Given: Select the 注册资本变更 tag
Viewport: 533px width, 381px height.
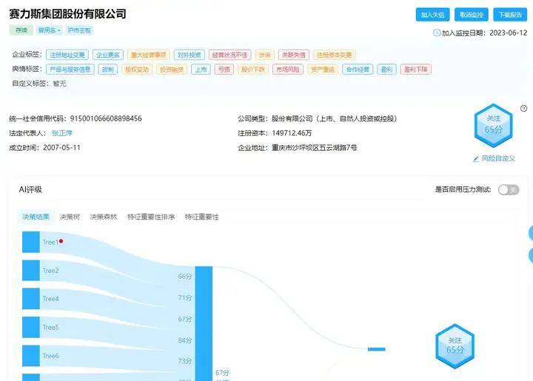Looking at the screenshot, I should tap(334, 55).
